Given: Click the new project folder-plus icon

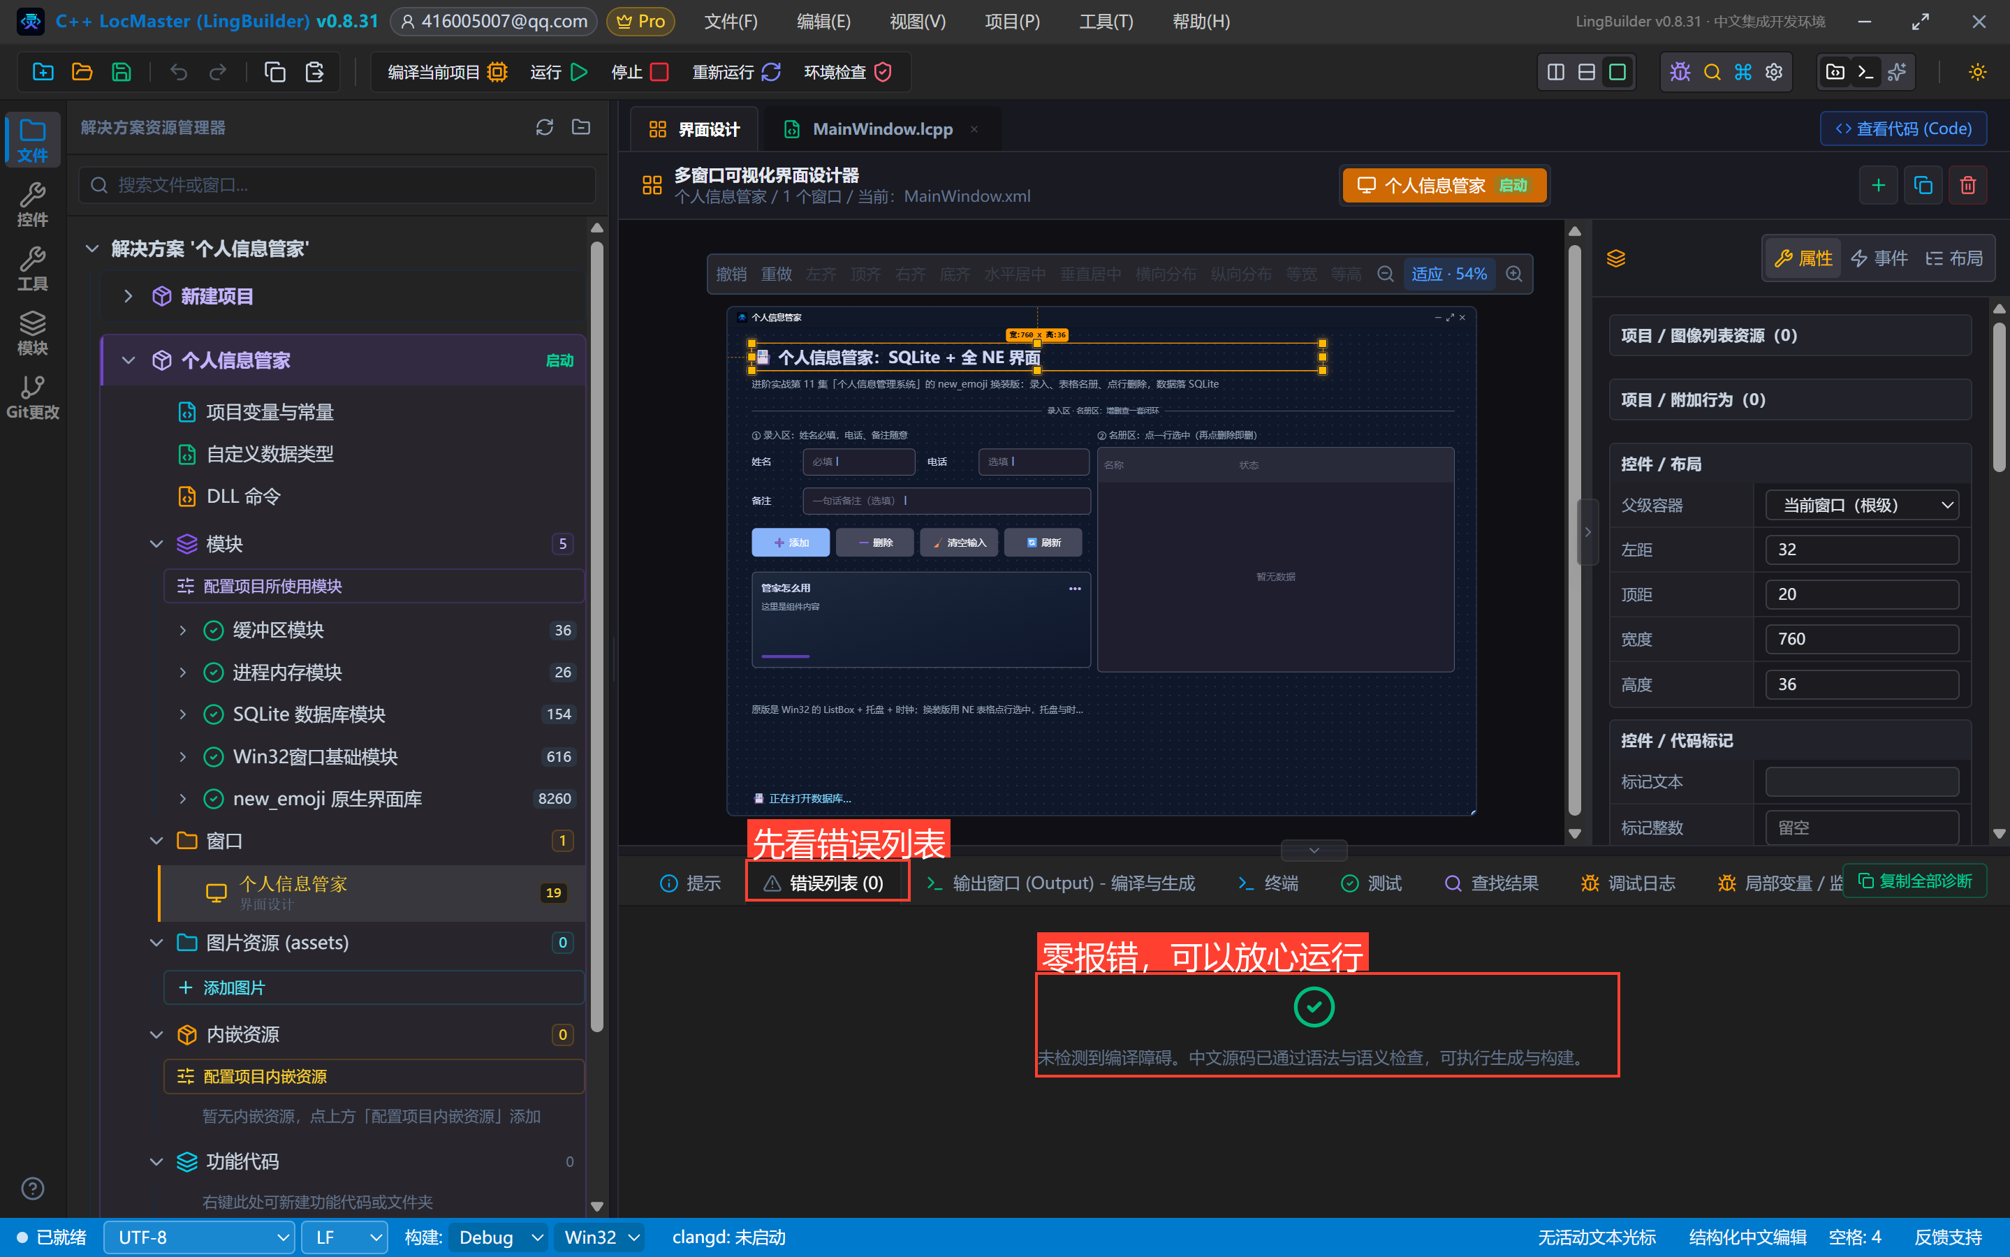Looking at the screenshot, I should tap(43, 73).
